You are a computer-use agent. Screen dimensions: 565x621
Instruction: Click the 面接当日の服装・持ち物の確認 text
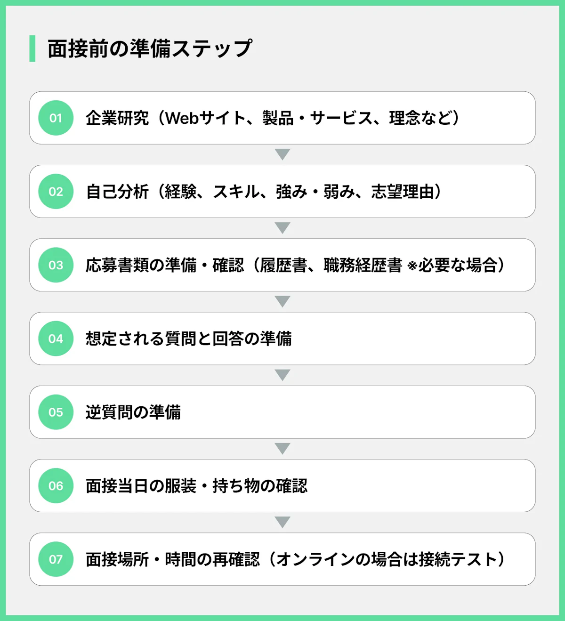(196, 485)
